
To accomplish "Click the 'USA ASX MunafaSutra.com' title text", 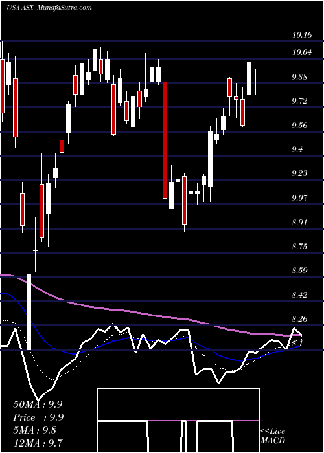I will tap(49, 8).
